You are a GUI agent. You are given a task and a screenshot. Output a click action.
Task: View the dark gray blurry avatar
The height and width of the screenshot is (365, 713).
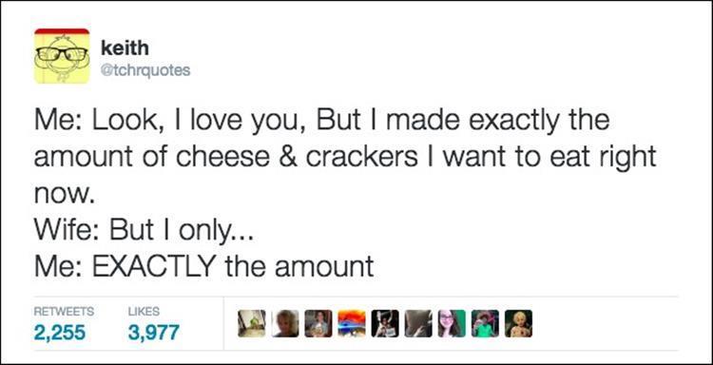click(418, 323)
